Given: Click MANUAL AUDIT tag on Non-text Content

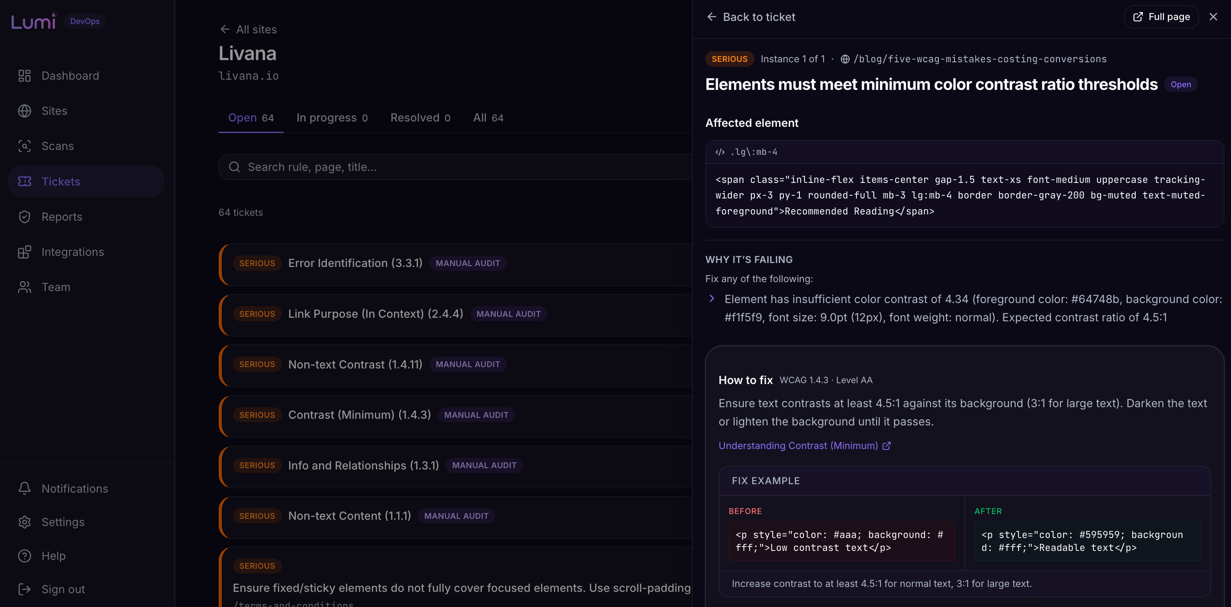Looking at the screenshot, I should (x=457, y=516).
